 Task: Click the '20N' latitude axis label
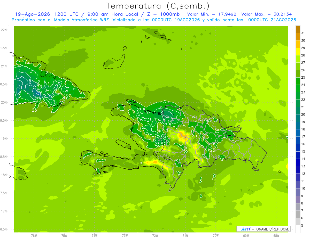tap(4, 102)
